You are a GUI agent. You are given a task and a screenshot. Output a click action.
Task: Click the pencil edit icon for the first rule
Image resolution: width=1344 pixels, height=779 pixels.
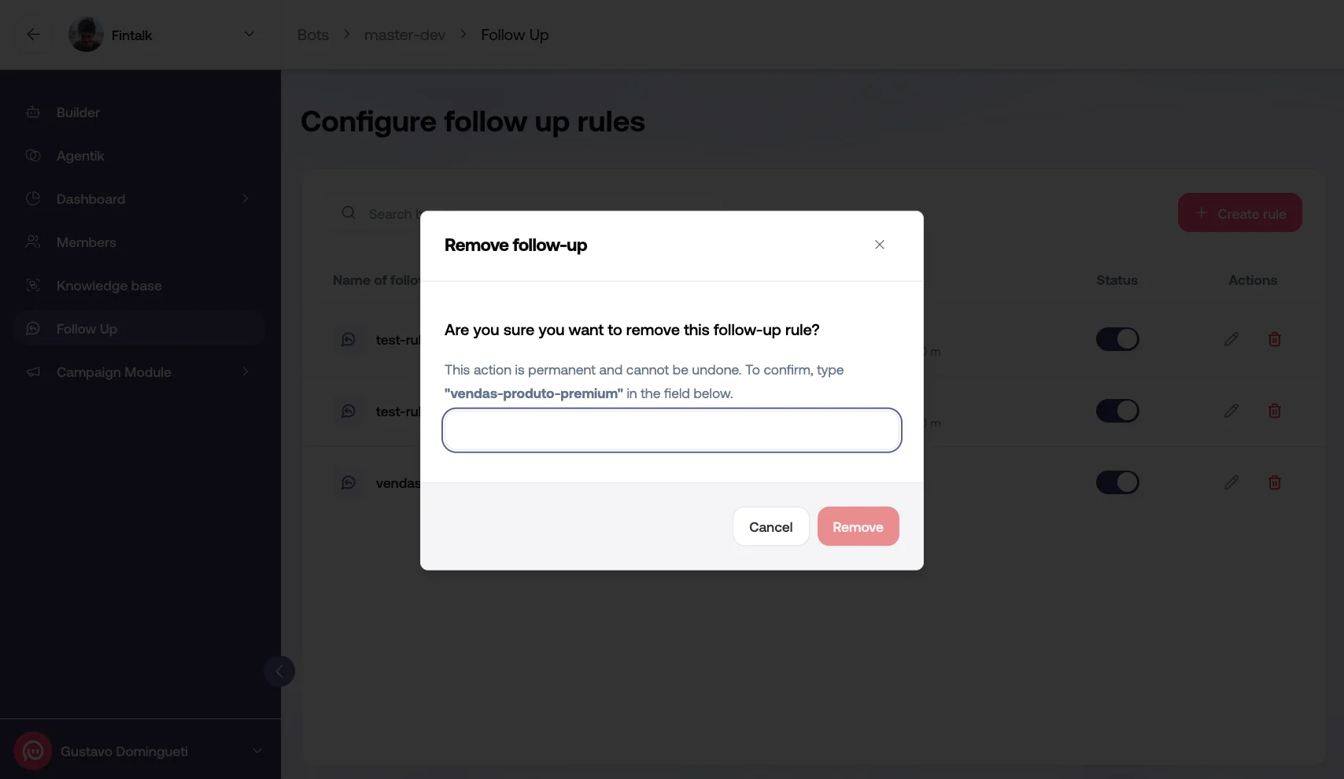(x=1231, y=339)
